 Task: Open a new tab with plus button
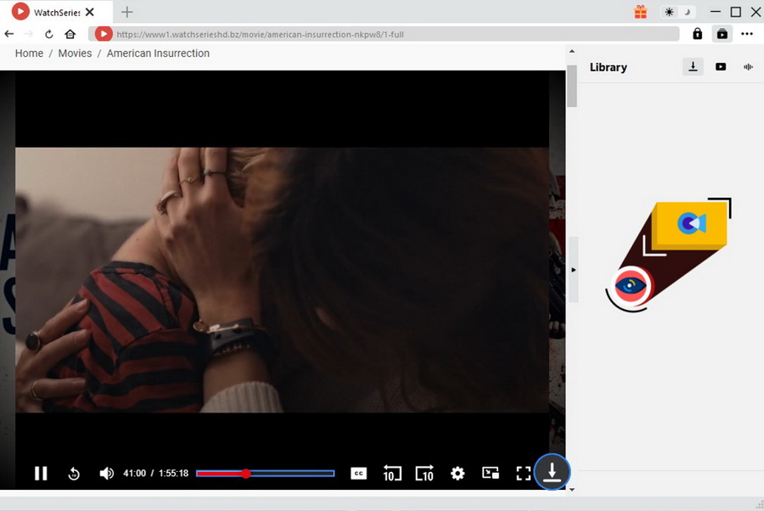(x=127, y=12)
